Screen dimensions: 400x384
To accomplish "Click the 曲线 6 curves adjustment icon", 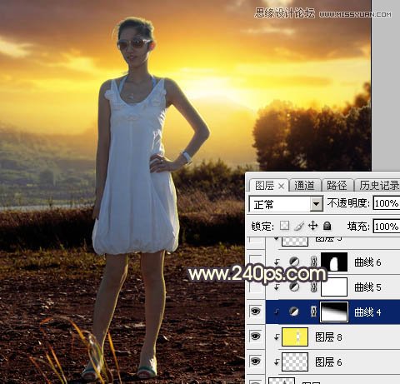I will coord(294,262).
